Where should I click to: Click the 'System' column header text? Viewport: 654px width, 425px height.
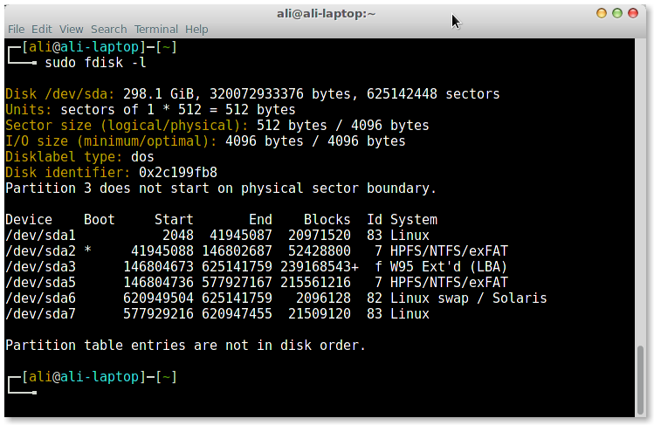414,220
